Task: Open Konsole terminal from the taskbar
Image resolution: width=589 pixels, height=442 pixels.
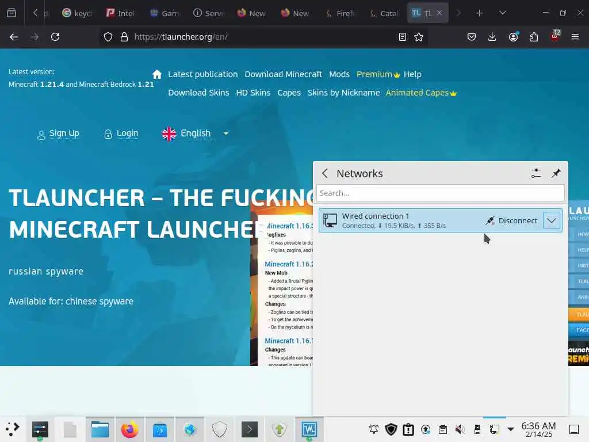Action: pyautogui.click(x=250, y=429)
